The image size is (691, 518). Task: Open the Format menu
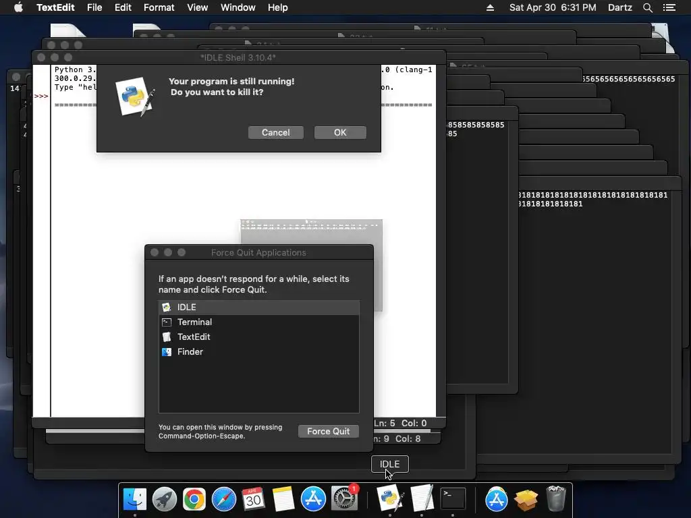click(159, 7)
